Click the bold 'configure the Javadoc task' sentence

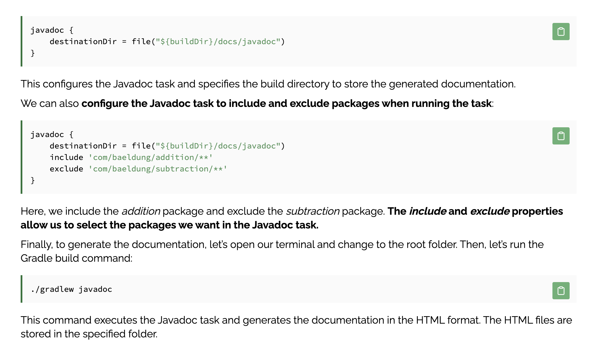point(287,103)
